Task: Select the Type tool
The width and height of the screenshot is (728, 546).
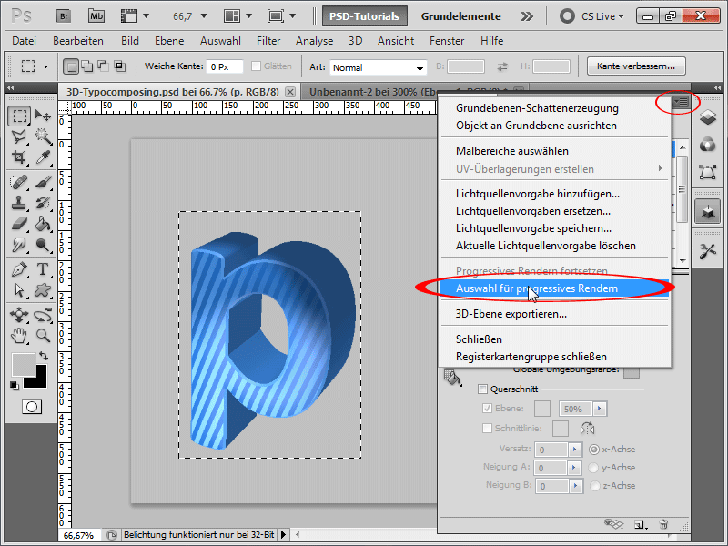Action: (x=43, y=269)
